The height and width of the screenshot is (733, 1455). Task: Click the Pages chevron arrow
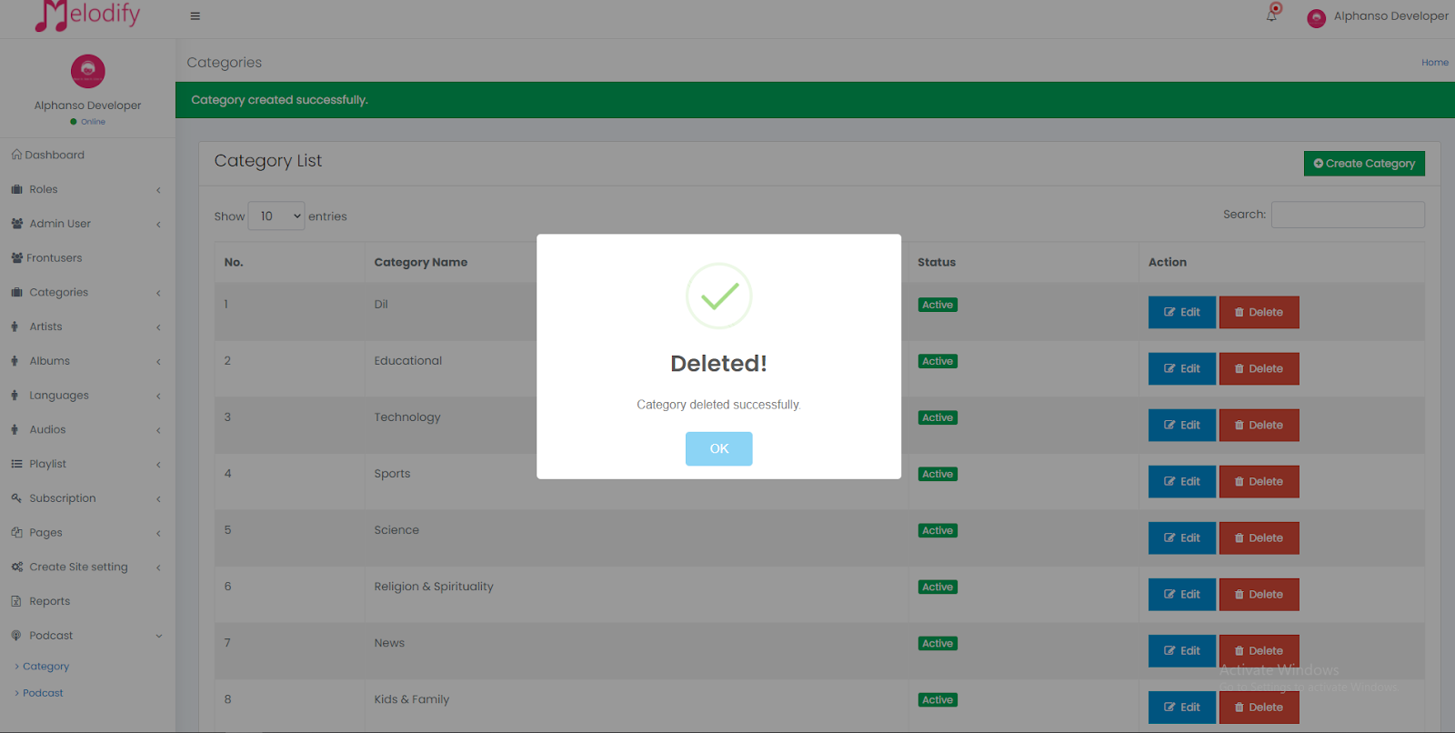pos(158,534)
